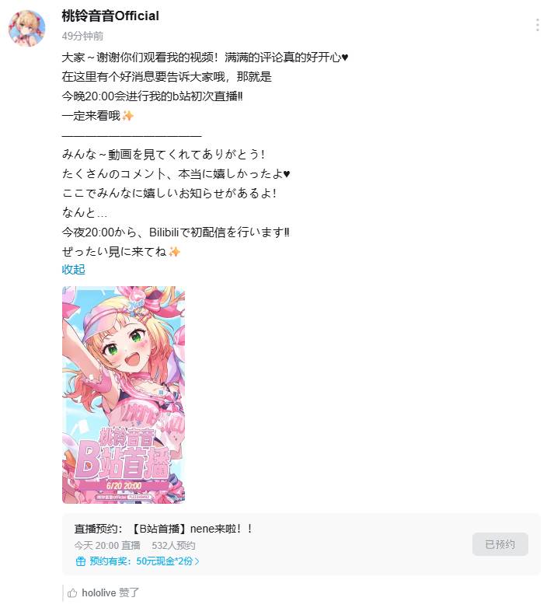
Task: Click the 532人预约 count
Action: 173,546
